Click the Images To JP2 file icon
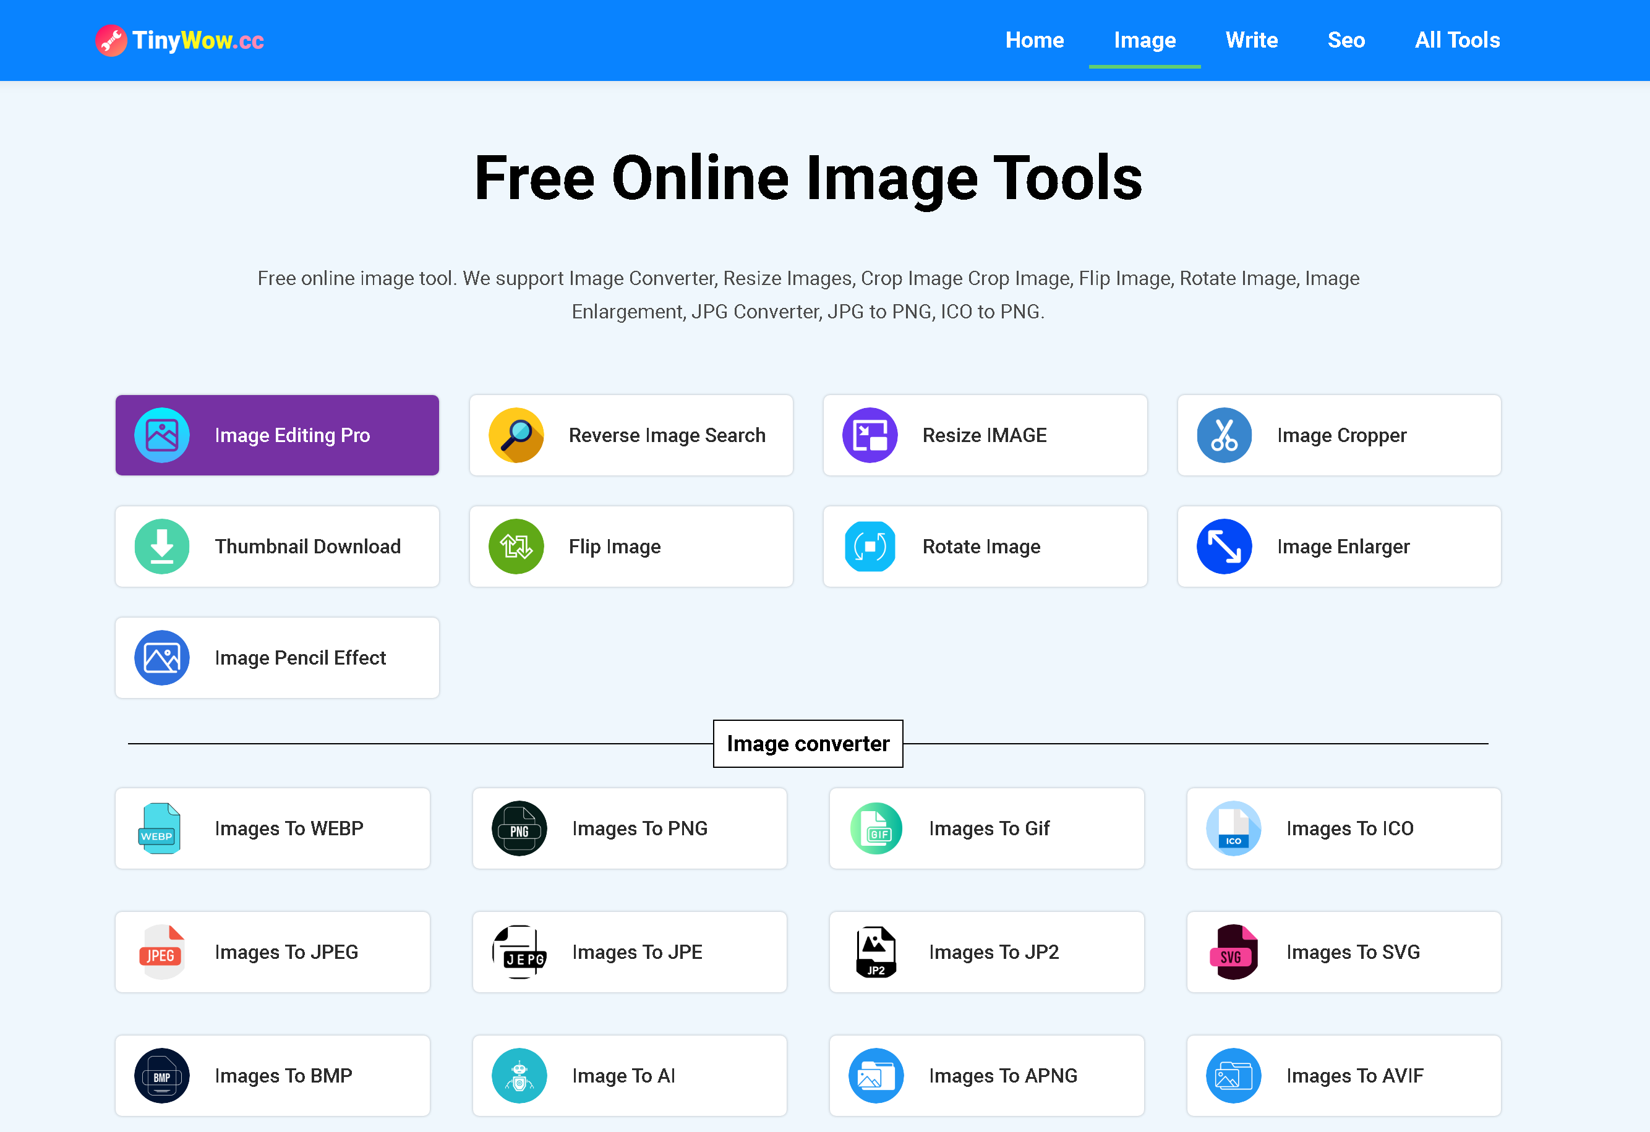 876,951
